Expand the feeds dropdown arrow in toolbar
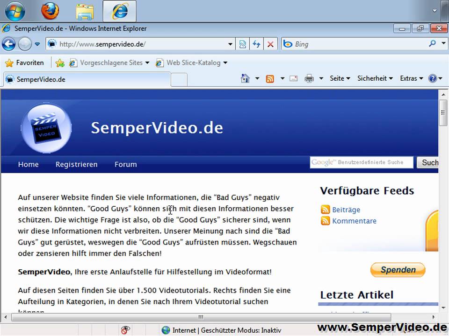Screen dimensions: 449x336 tap(282, 78)
